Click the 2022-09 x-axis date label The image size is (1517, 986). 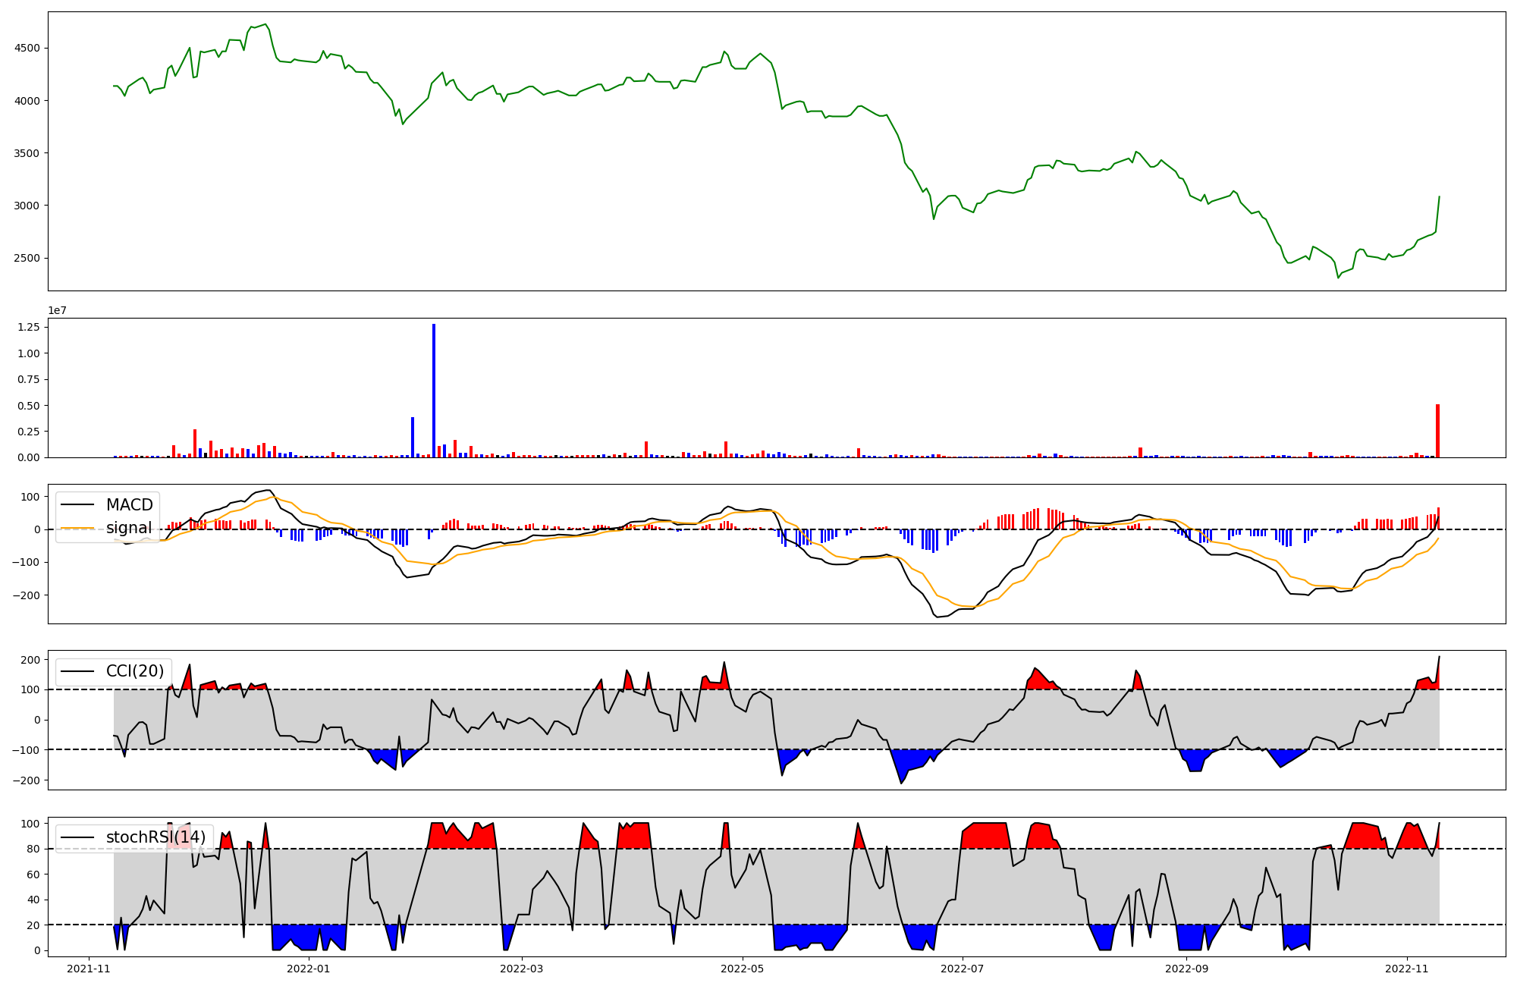[1186, 969]
